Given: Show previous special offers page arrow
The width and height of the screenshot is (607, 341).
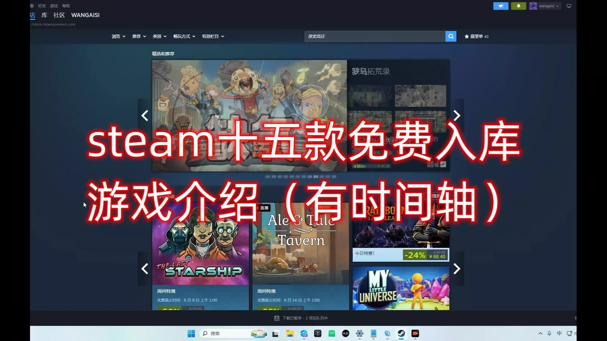Looking at the screenshot, I should [145, 269].
